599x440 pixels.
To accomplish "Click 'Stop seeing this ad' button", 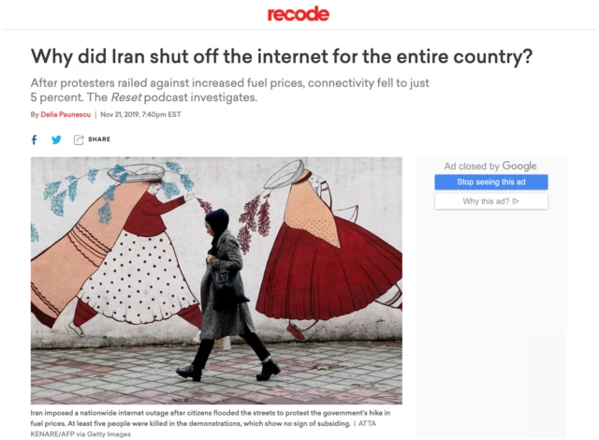I will (x=490, y=183).
